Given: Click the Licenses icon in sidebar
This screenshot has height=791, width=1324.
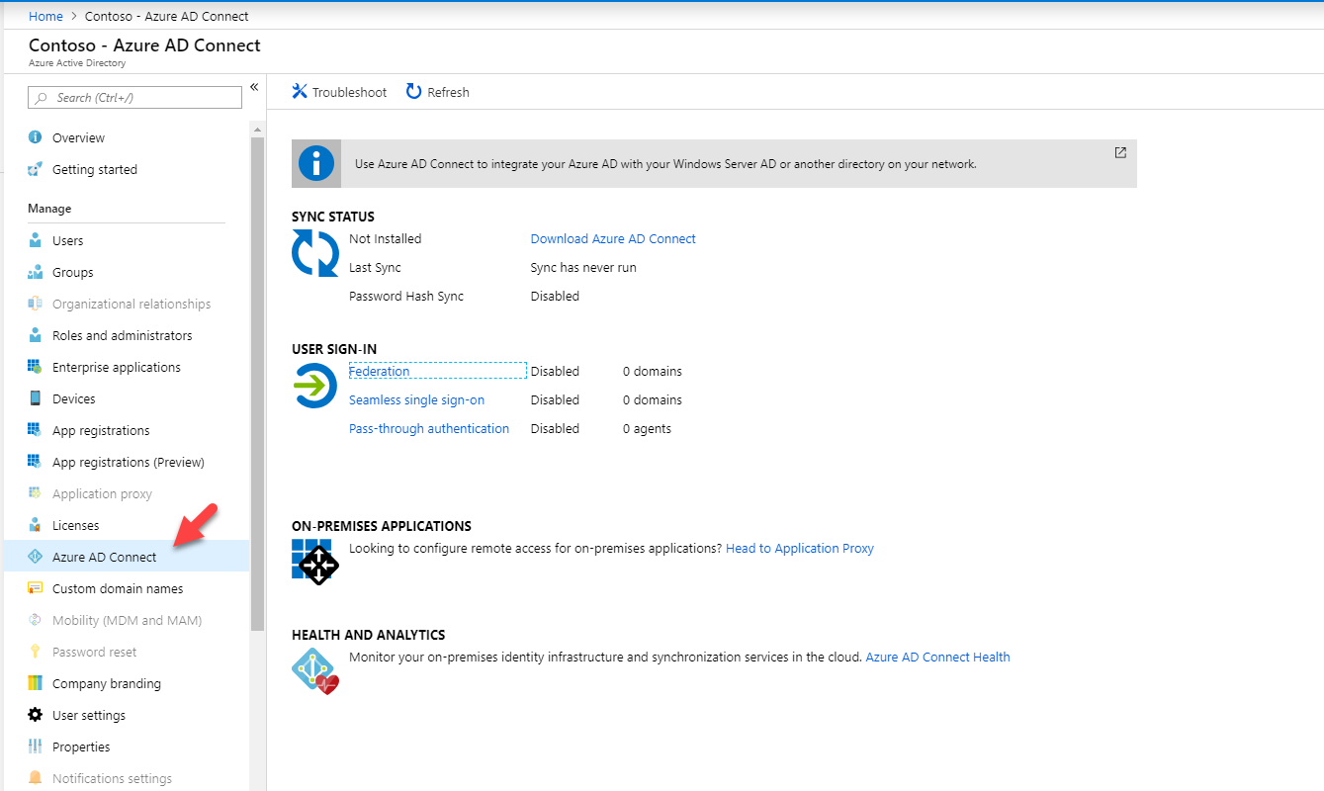Looking at the screenshot, I should click(36, 525).
